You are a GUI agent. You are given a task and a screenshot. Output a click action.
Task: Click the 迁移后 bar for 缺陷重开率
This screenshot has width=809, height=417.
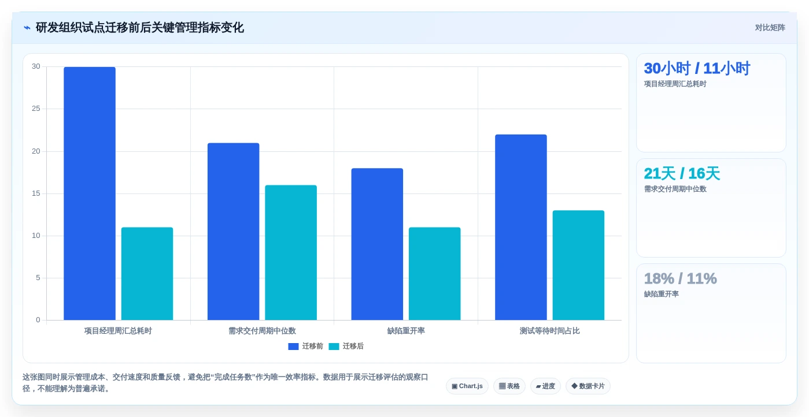435,274
